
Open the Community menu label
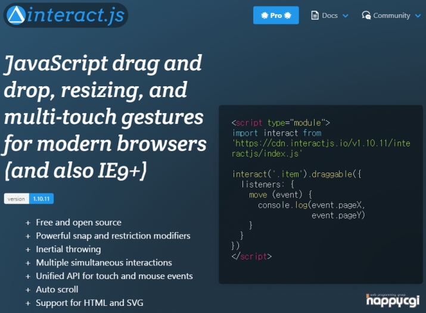click(x=391, y=15)
